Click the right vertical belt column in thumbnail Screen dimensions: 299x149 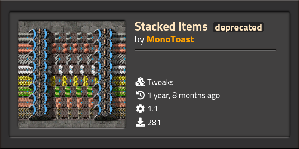coord(105,74)
